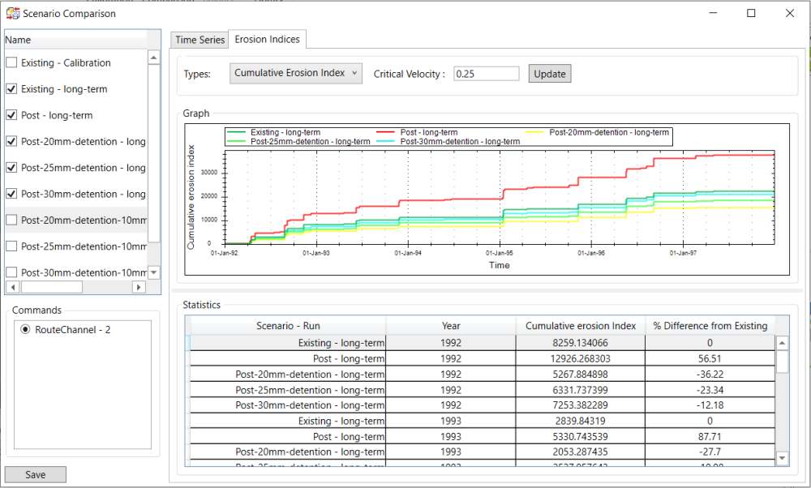Screen dimensions: 811x488
Task: Enable the Existing - Calibration checkbox
Action: [x=11, y=63]
